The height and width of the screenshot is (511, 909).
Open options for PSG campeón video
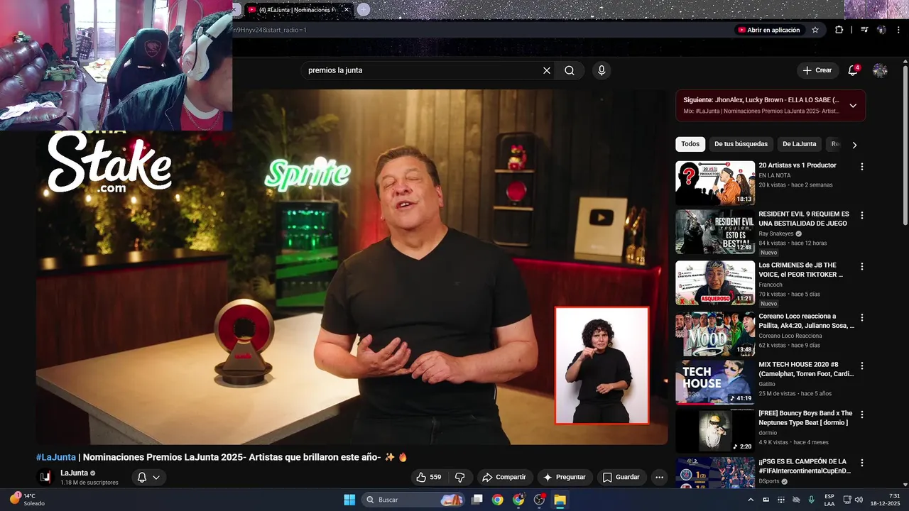[x=862, y=462]
